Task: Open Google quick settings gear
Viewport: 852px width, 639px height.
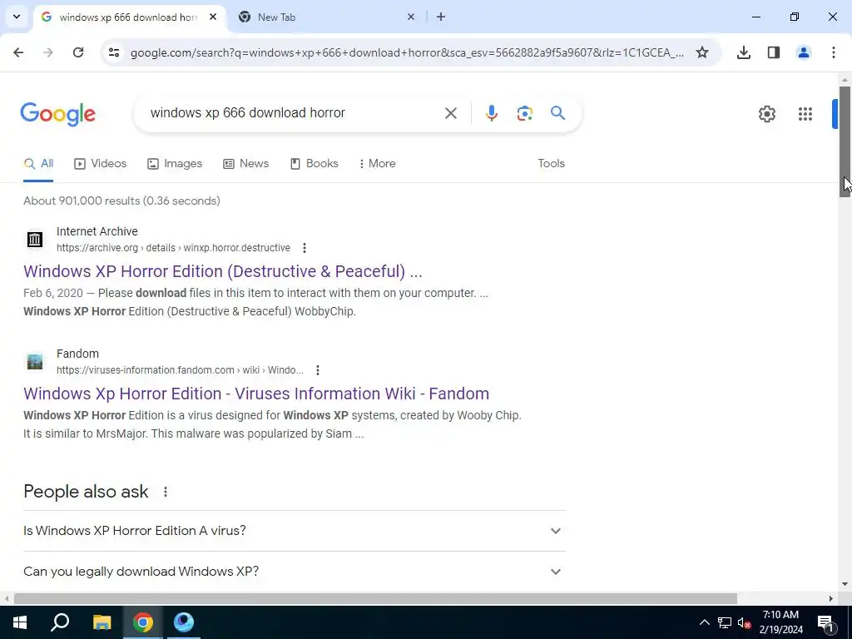Action: point(766,113)
